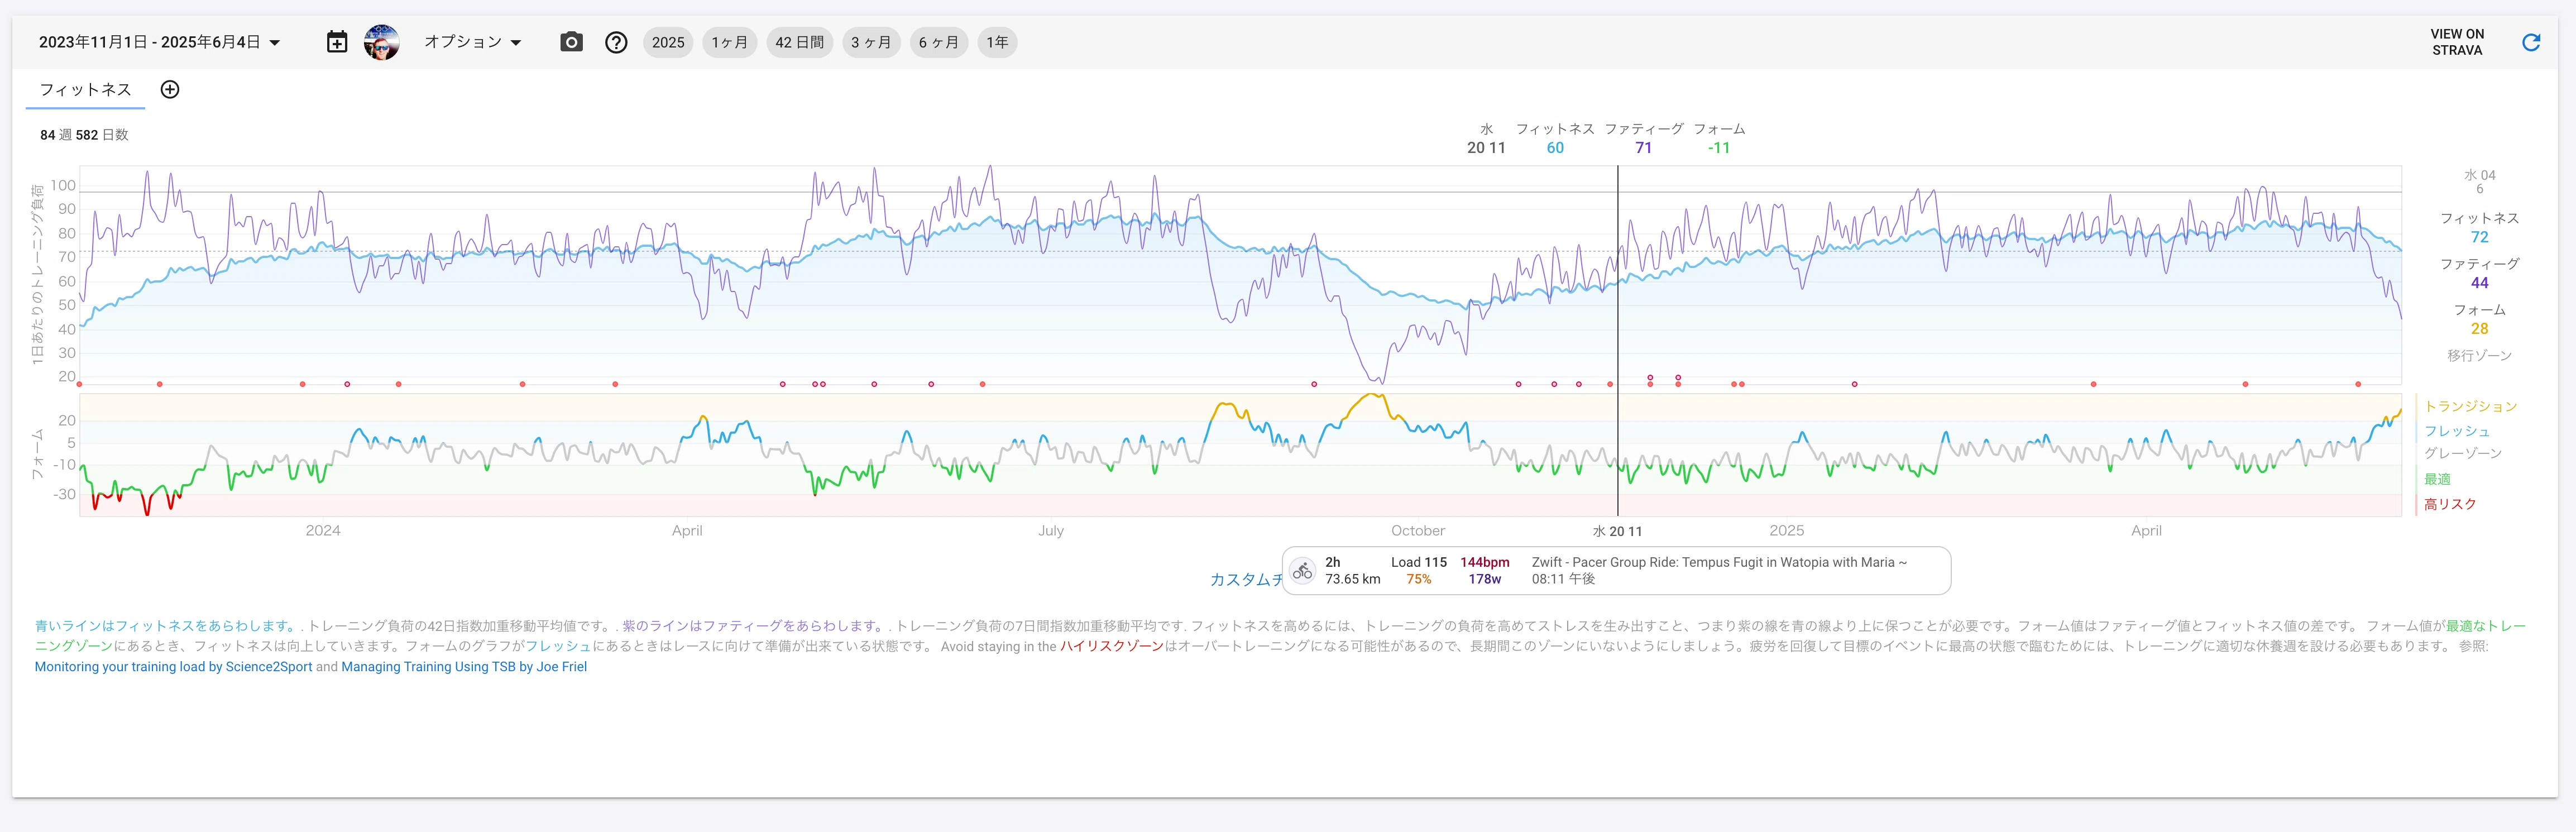Select the 6 ヶ月 range chip
Screen dimensions: 2576x832
coord(938,42)
